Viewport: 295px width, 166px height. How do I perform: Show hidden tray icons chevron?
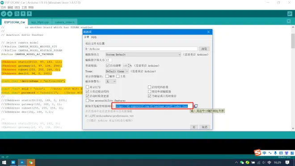point(236,162)
